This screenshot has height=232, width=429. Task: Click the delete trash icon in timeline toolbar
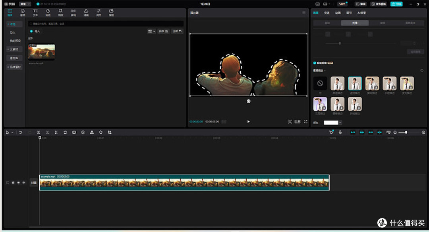[65, 132]
